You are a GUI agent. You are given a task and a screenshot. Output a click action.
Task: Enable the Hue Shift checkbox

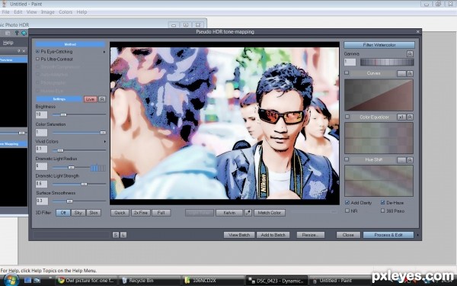point(347,159)
